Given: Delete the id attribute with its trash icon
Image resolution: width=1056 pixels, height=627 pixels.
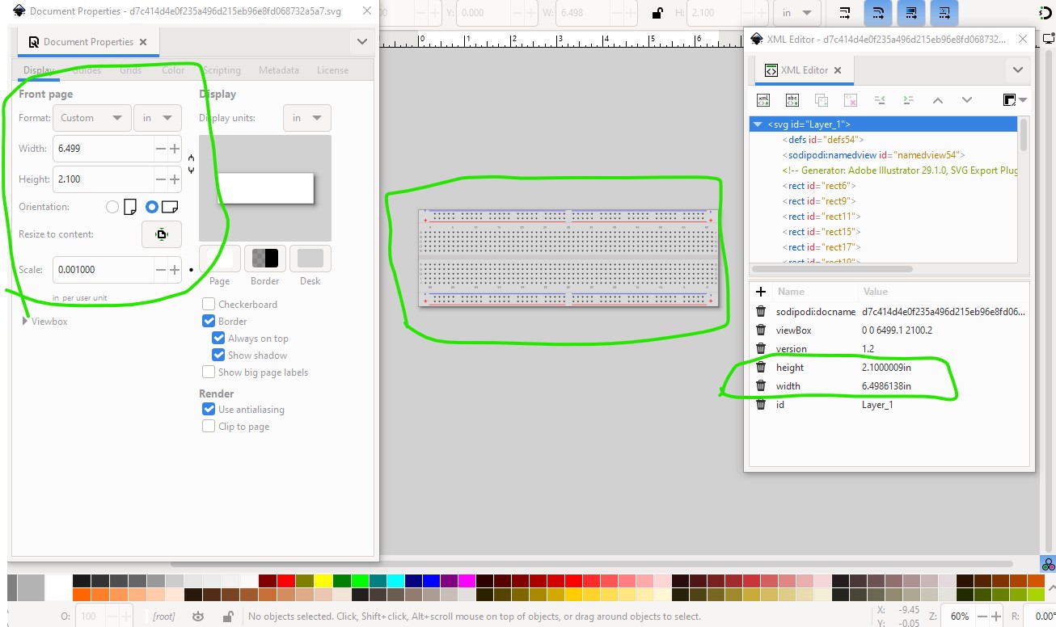Looking at the screenshot, I should [761, 404].
